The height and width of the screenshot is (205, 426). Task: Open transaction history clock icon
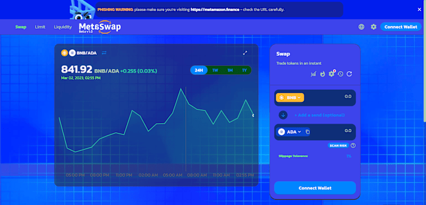click(340, 74)
